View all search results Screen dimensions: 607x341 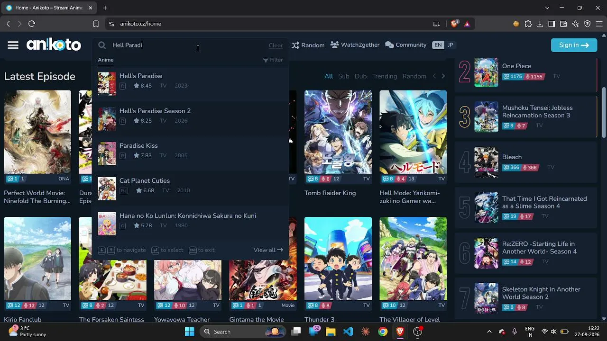(x=268, y=250)
